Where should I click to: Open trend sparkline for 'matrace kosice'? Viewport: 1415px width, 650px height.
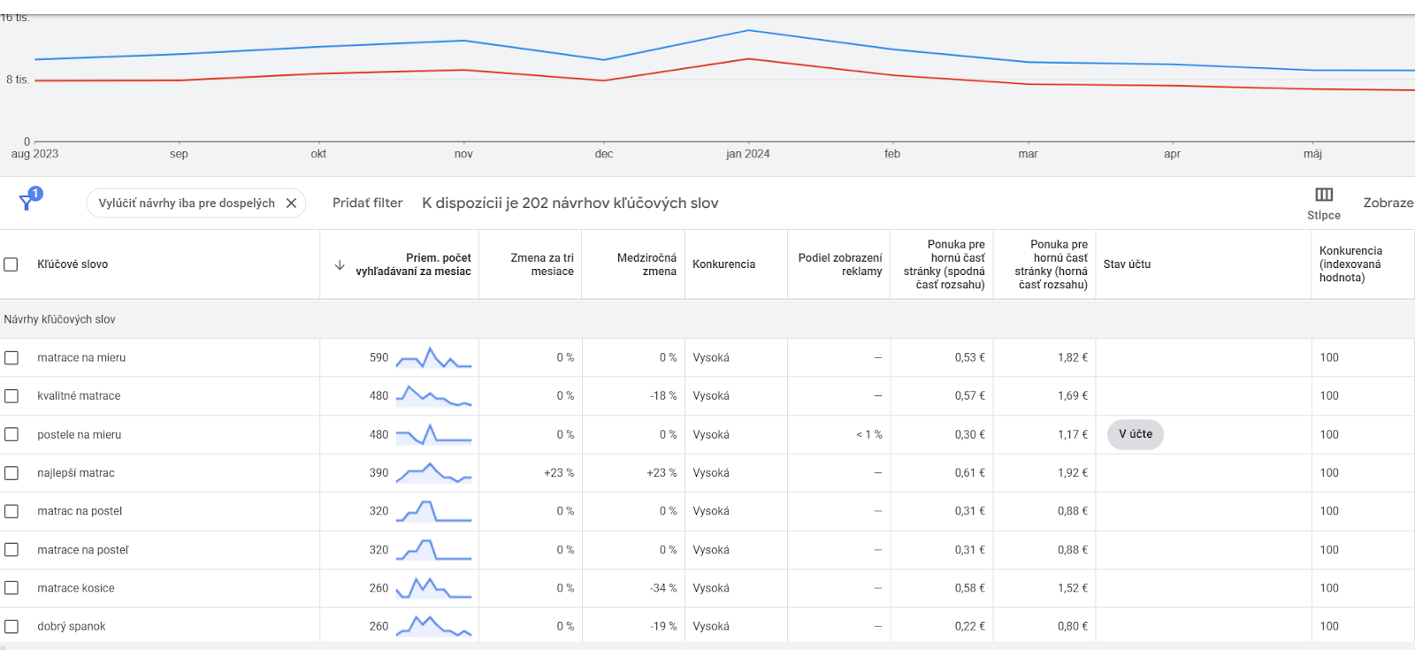tap(433, 588)
